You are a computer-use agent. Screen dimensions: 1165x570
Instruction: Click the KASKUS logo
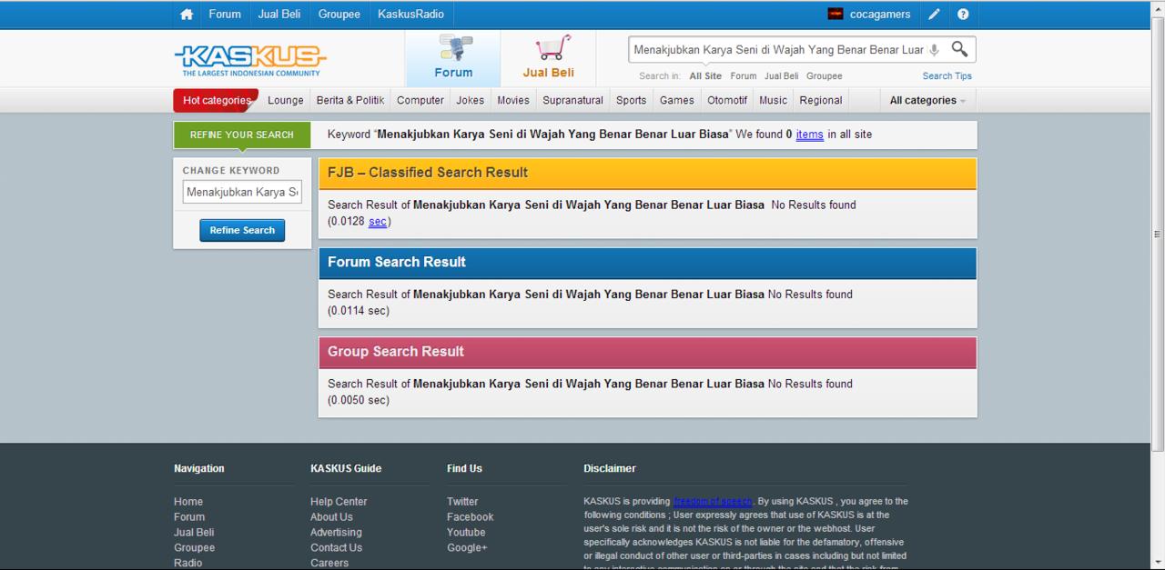point(250,60)
